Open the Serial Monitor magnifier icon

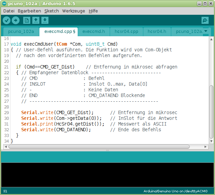click(x=205, y=20)
